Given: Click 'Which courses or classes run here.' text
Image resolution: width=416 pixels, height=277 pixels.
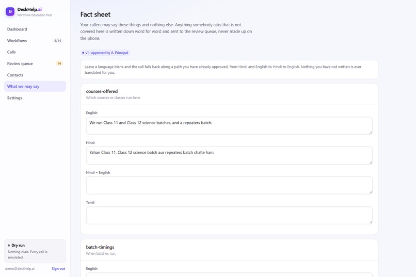Looking at the screenshot, I should 113,98.
